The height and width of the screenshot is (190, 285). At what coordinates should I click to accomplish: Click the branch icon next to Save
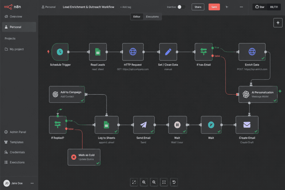point(227,7)
